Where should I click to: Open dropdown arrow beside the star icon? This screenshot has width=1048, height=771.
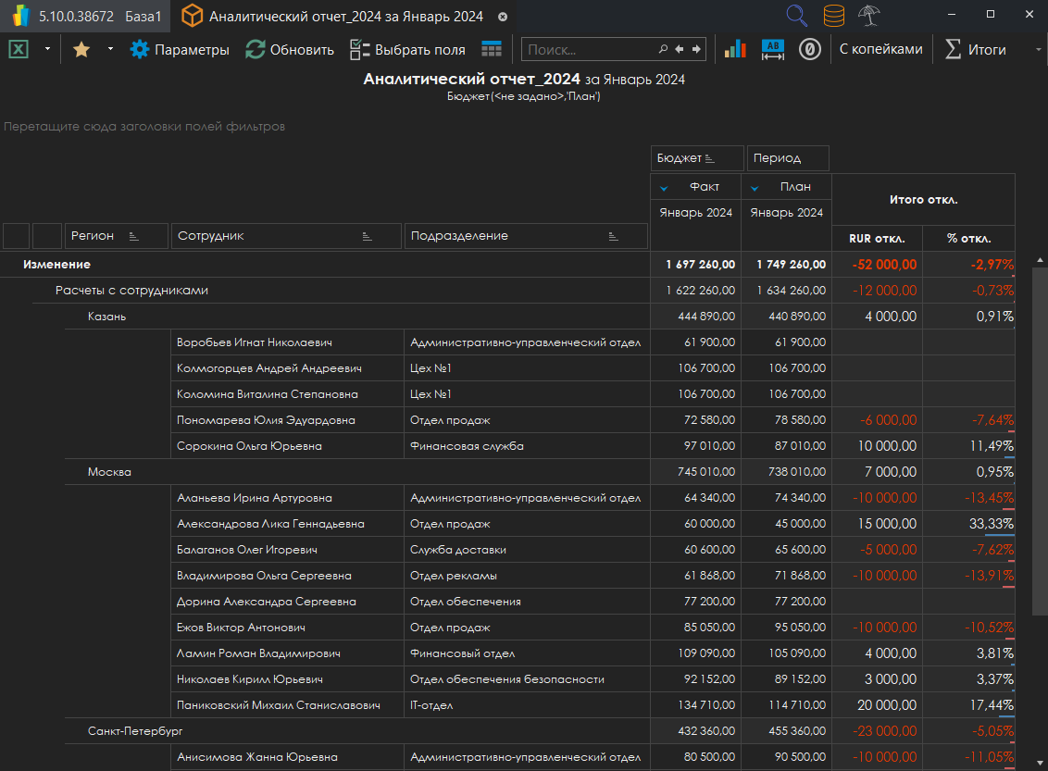110,49
